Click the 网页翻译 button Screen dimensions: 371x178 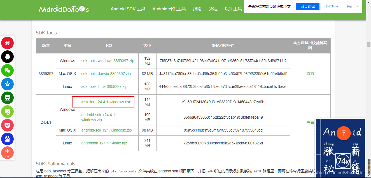pos(308,6)
